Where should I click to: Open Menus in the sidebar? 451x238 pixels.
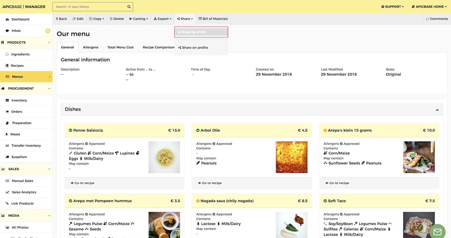[26, 77]
